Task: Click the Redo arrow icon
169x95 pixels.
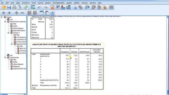Action: point(45,7)
